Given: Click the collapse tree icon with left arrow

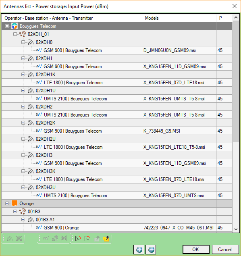Looking at the screenshot, I should pos(87,239).
